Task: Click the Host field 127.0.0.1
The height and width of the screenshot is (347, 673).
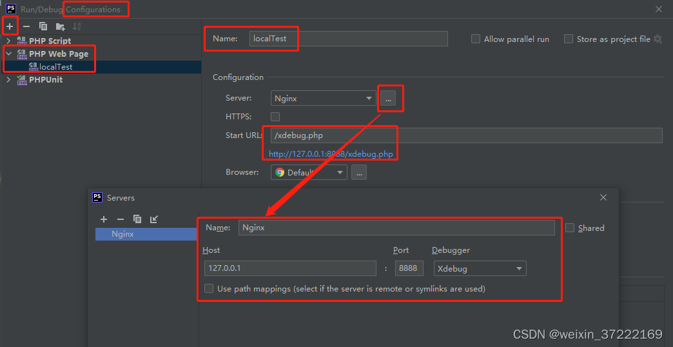Action: (x=290, y=268)
